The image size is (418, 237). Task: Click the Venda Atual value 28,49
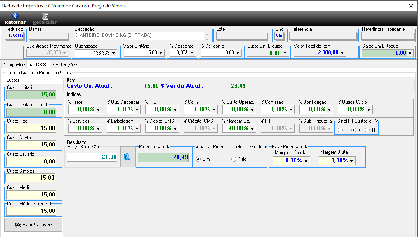(x=238, y=86)
